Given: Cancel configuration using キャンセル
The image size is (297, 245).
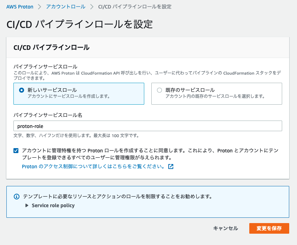Looking at the screenshot, I should point(226,228).
